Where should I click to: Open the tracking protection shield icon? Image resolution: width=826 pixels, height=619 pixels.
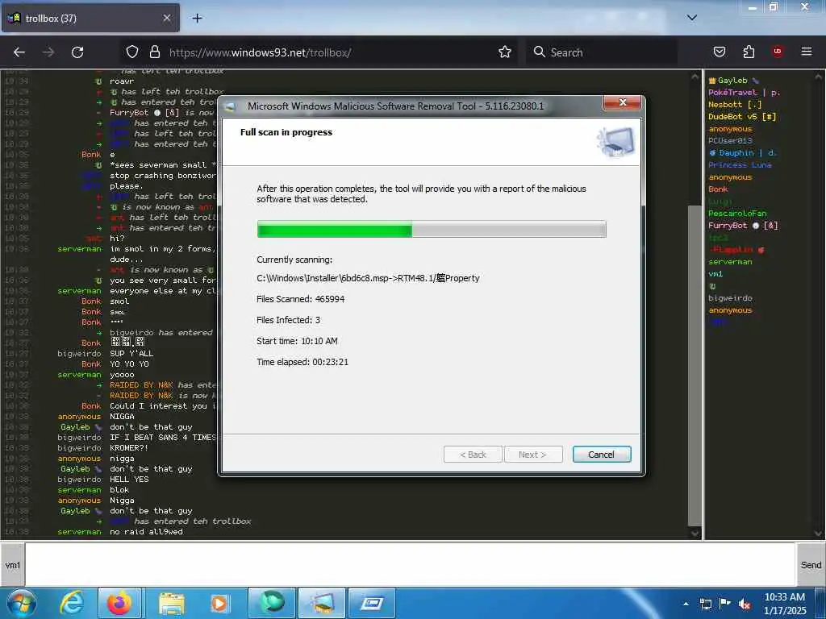click(x=132, y=52)
